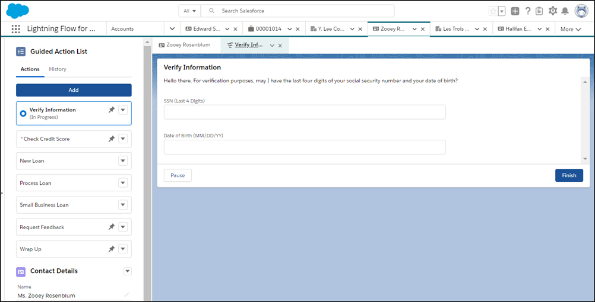Click the Date of Birth input field
The width and height of the screenshot is (595, 302).
tap(305, 147)
